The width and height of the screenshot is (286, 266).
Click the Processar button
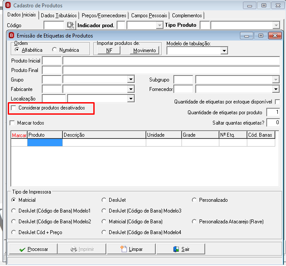point(34,249)
